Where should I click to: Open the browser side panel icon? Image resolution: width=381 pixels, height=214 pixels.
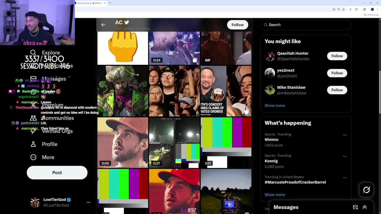click(x=364, y=9)
